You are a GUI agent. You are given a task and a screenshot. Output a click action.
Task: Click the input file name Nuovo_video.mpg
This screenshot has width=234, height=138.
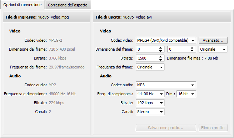click(x=53, y=17)
